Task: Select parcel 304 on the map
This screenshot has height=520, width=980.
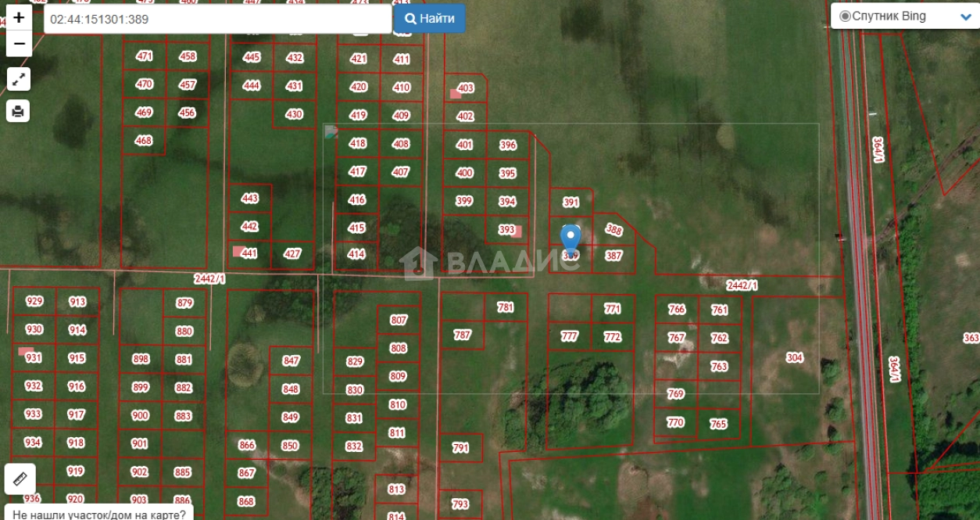Action: point(794,357)
